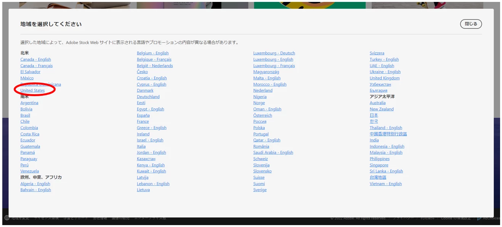Choose Portugal region link
The image size is (502, 227).
261,134
